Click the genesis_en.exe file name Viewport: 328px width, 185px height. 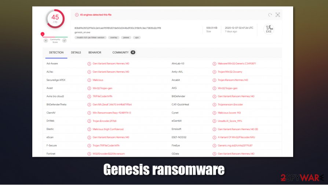click(83, 32)
